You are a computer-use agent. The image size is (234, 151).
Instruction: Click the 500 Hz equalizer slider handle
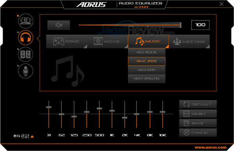(x=99, y=109)
